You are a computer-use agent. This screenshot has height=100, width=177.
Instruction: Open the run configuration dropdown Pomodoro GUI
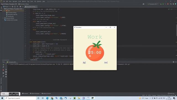pyautogui.click(x=153, y=4)
